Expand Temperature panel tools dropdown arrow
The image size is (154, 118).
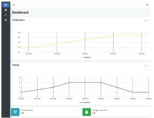click(148, 20)
